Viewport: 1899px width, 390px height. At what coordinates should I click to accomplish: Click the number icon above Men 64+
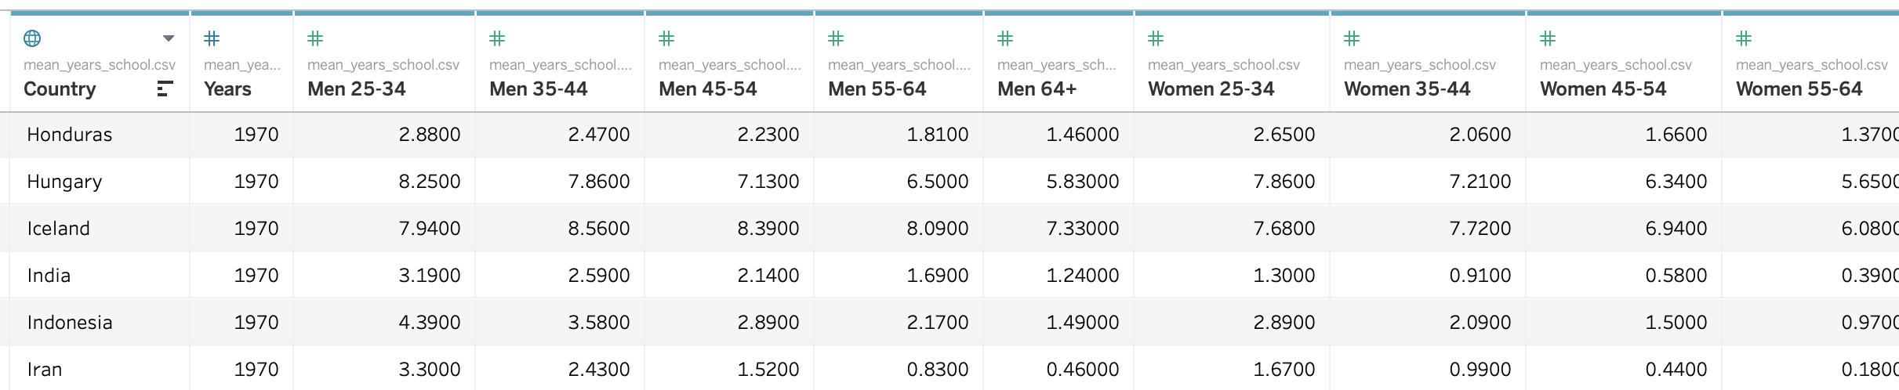pos(1005,38)
